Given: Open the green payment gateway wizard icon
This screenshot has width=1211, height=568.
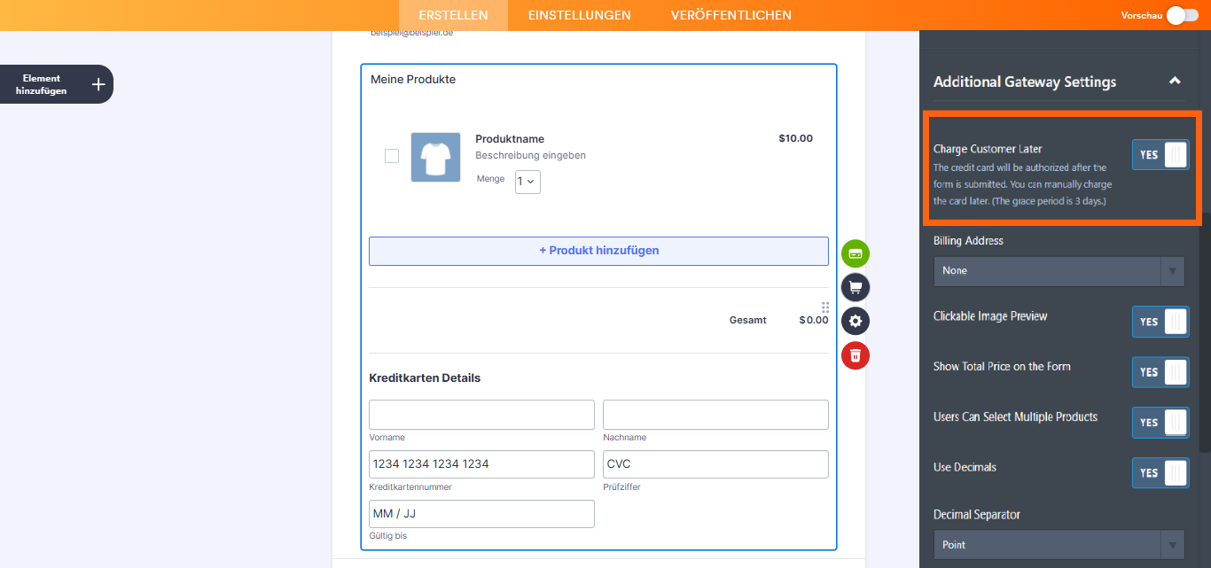Looking at the screenshot, I should pos(856,253).
